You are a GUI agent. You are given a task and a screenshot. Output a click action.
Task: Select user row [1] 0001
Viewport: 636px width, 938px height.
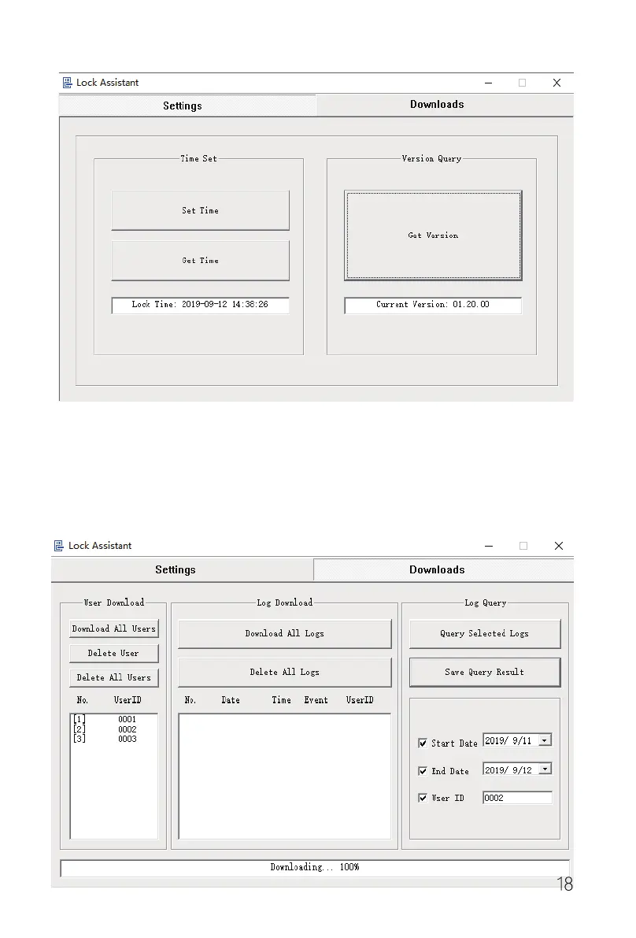(113, 720)
